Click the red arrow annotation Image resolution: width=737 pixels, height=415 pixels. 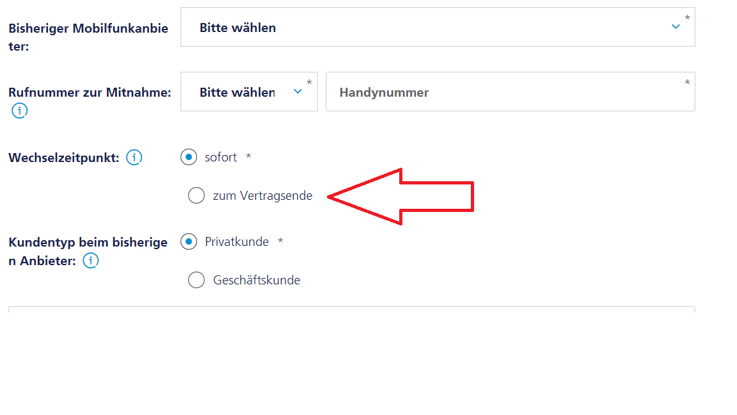[400, 197]
